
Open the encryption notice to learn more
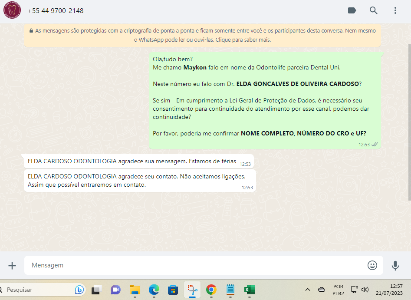tap(202, 35)
